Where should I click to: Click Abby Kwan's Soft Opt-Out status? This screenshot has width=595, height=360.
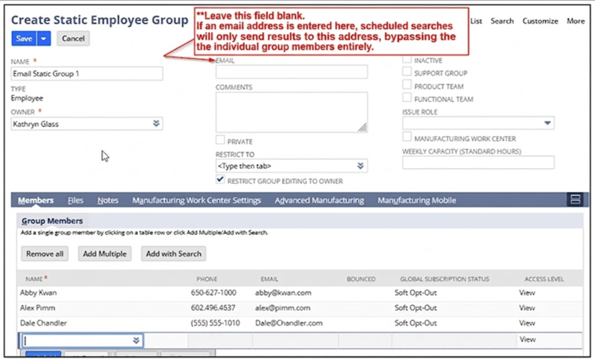pyautogui.click(x=416, y=293)
